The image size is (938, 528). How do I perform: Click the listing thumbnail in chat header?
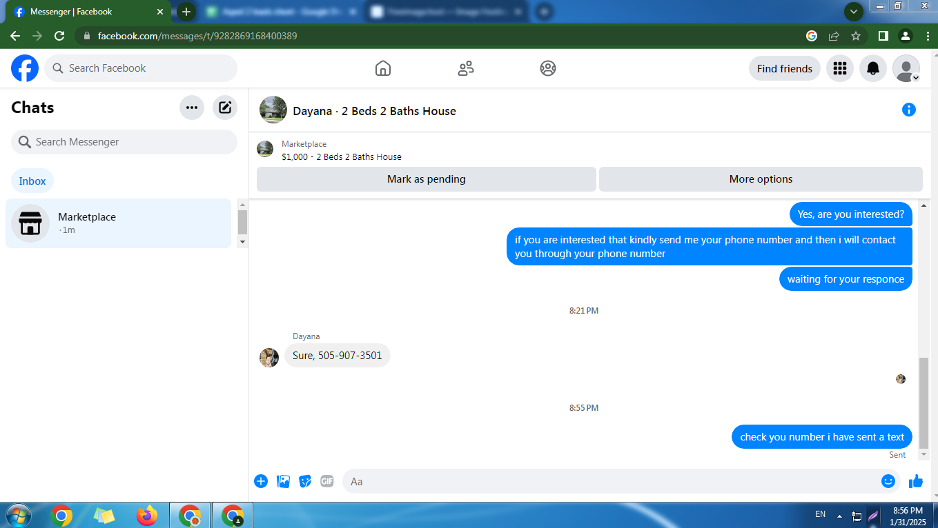point(273,110)
